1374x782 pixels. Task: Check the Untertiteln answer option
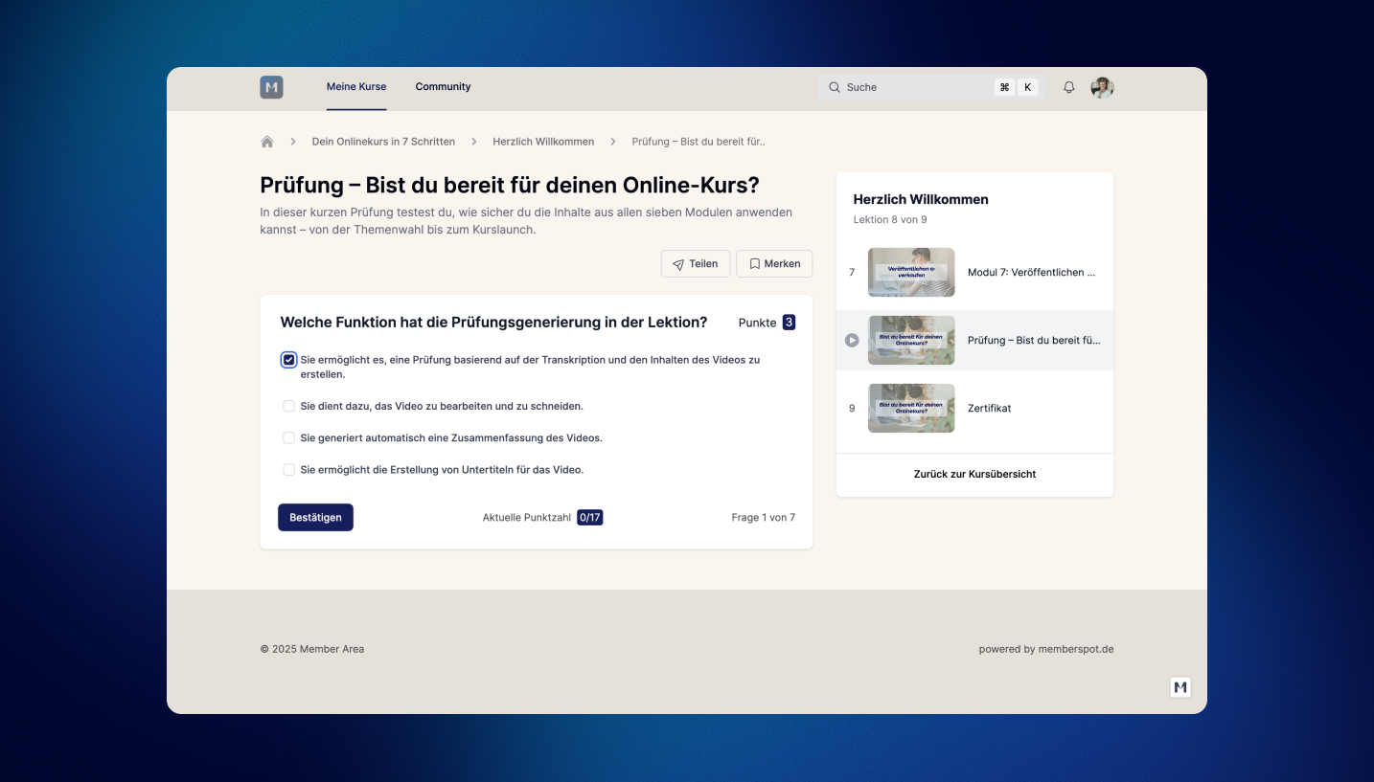coord(288,470)
